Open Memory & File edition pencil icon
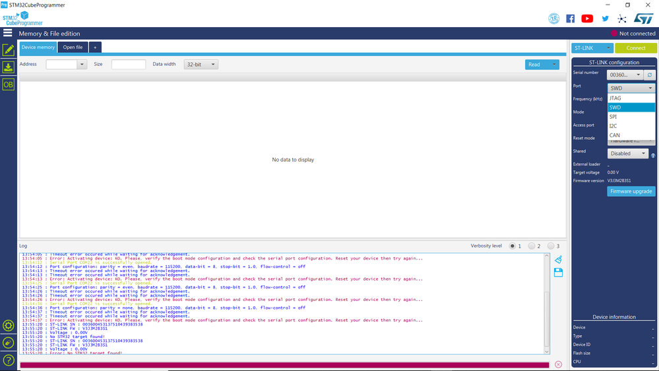The height and width of the screenshot is (371, 659). (9, 50)
